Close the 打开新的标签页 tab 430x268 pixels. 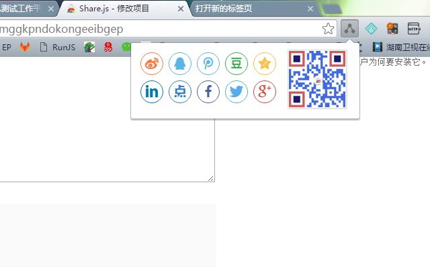[x=310, y=9]
